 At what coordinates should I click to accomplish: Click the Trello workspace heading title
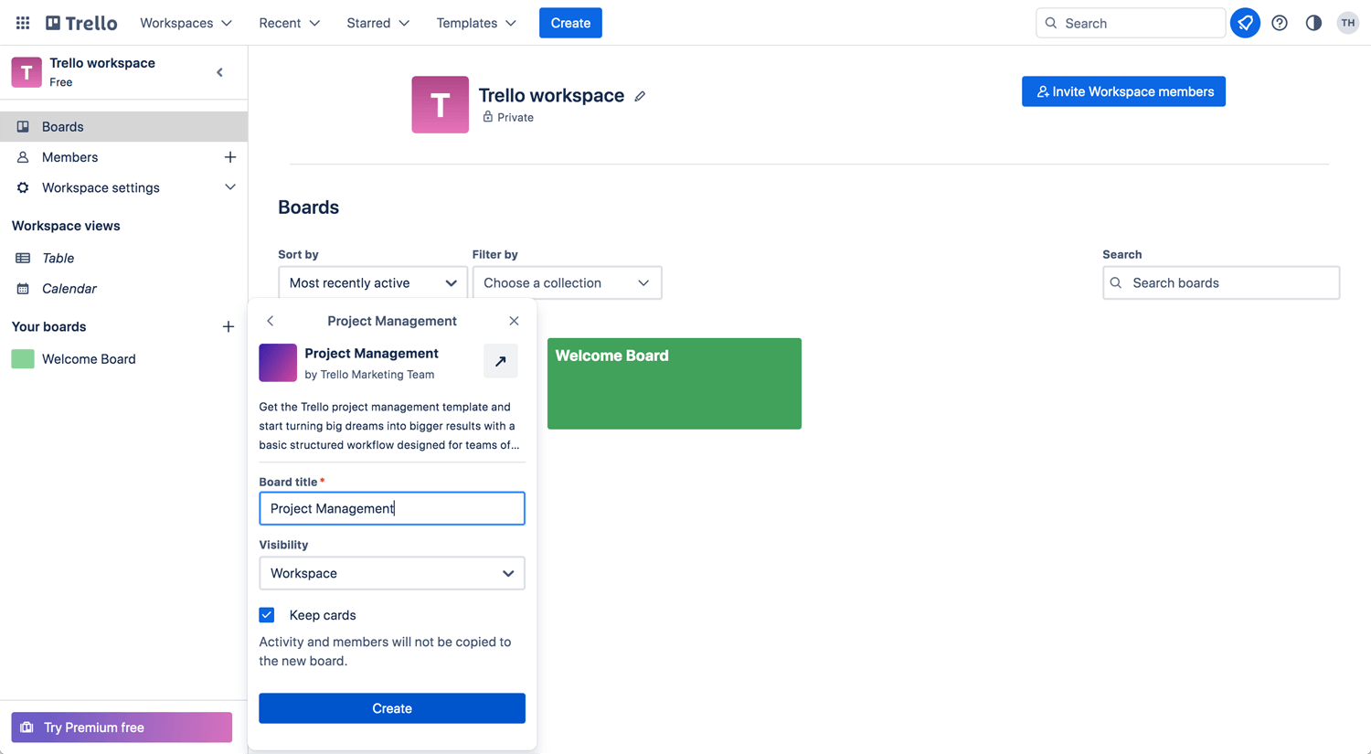coord(551,95)
